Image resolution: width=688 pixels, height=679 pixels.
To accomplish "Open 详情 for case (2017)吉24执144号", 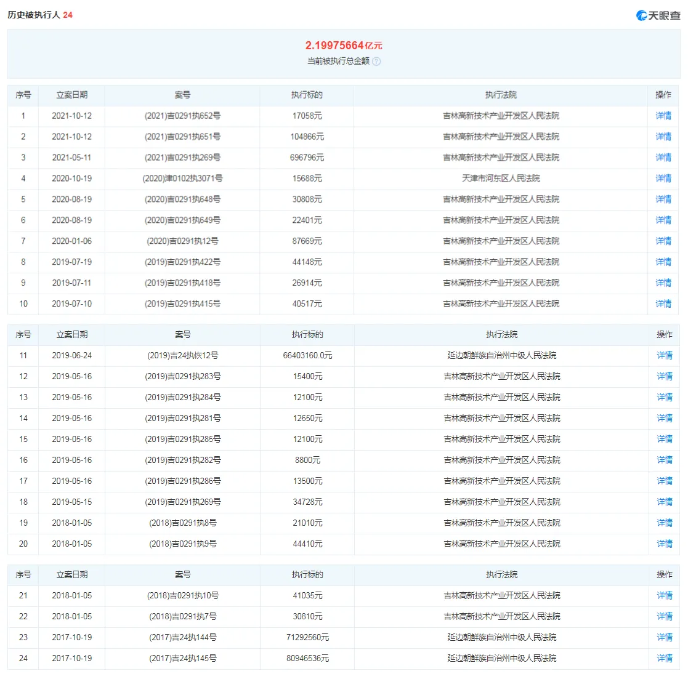I will [x=665, y=637].
